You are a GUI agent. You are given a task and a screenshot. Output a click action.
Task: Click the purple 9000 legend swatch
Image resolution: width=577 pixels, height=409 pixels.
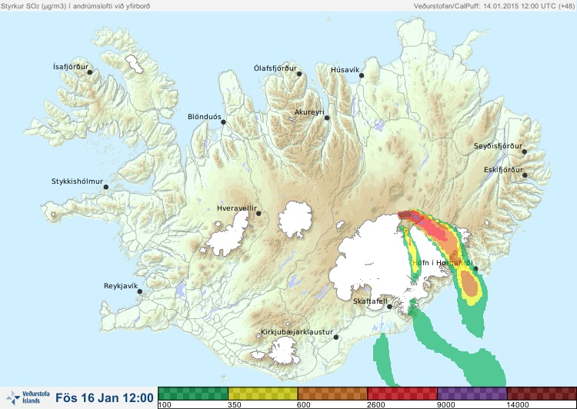[472, 394]
